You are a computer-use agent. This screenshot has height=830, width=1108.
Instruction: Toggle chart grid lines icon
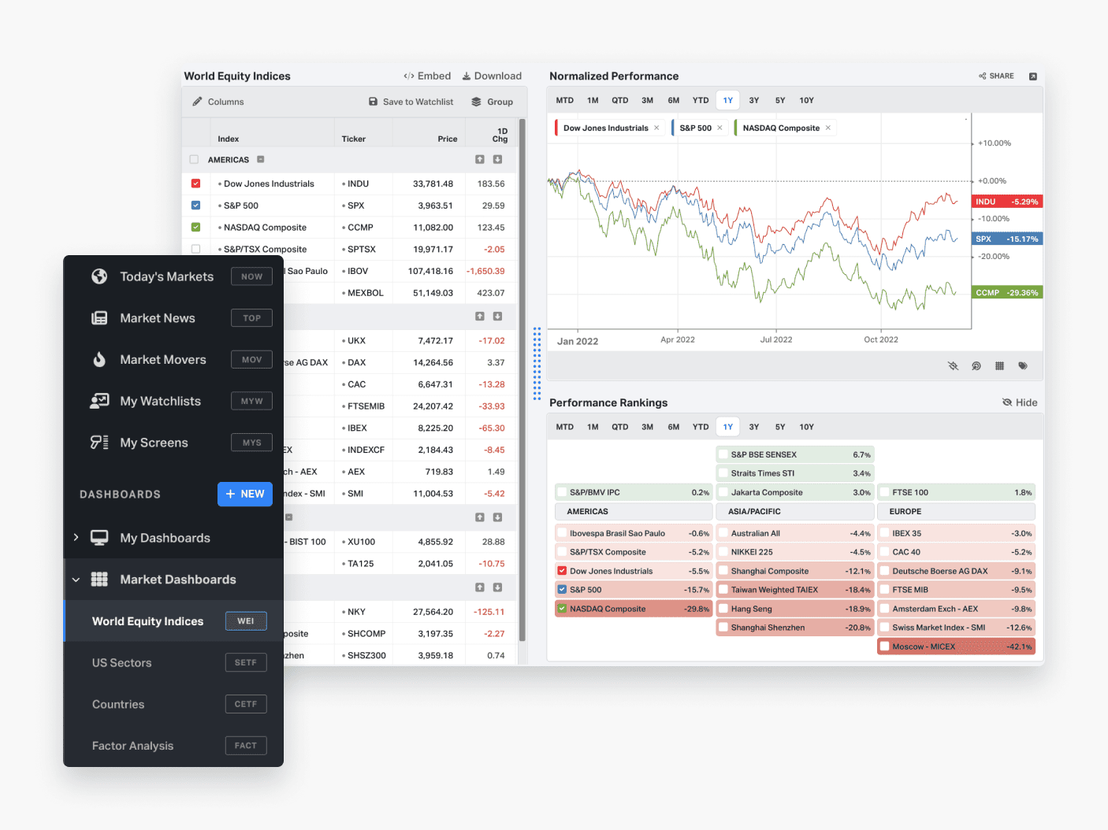tap(999, 366)
